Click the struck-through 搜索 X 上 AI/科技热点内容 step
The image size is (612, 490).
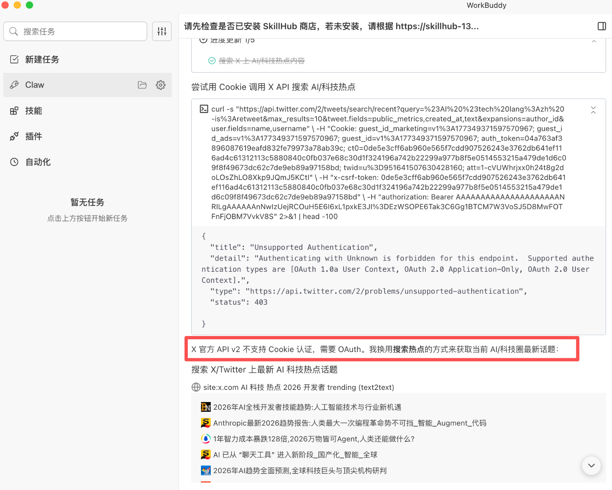click(262, 61)
